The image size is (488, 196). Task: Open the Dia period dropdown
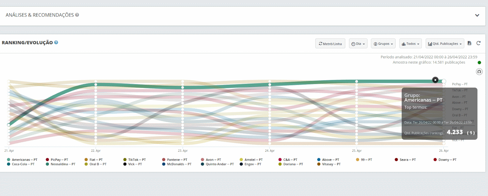358,44
